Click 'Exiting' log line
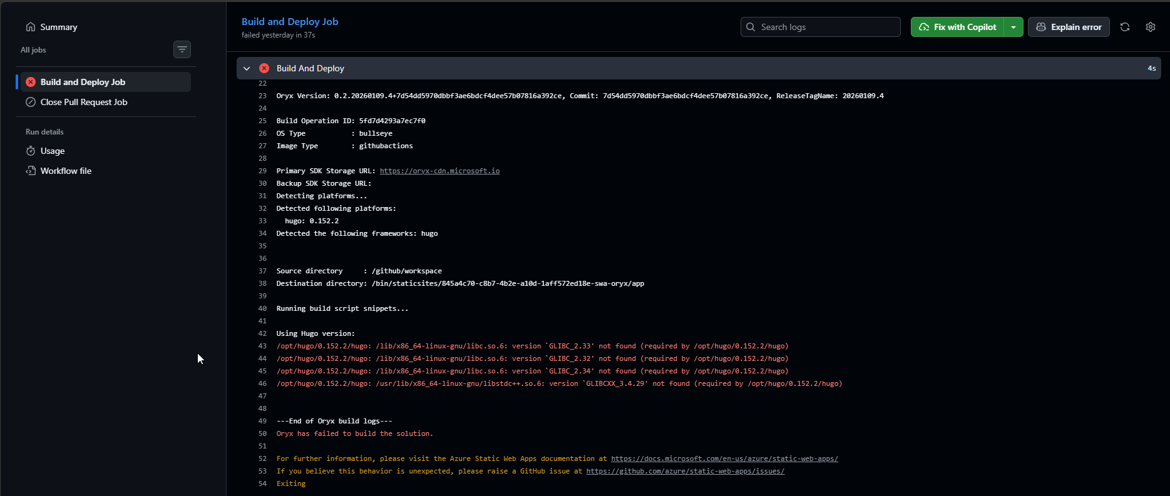Screen dimensions: 1170x496 (x=291, y=483)
